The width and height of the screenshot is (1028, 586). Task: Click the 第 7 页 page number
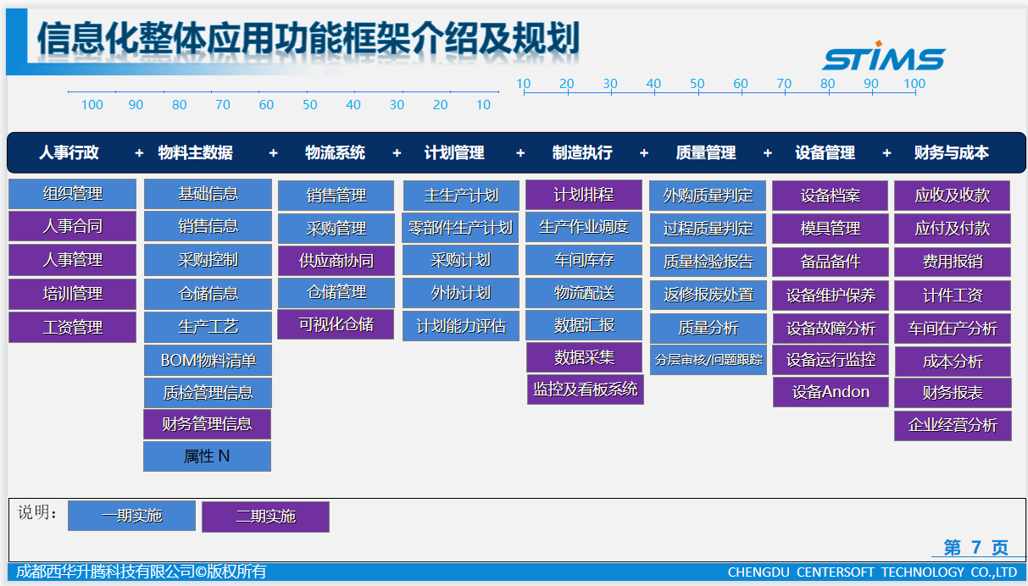click(x=976, y=548)
